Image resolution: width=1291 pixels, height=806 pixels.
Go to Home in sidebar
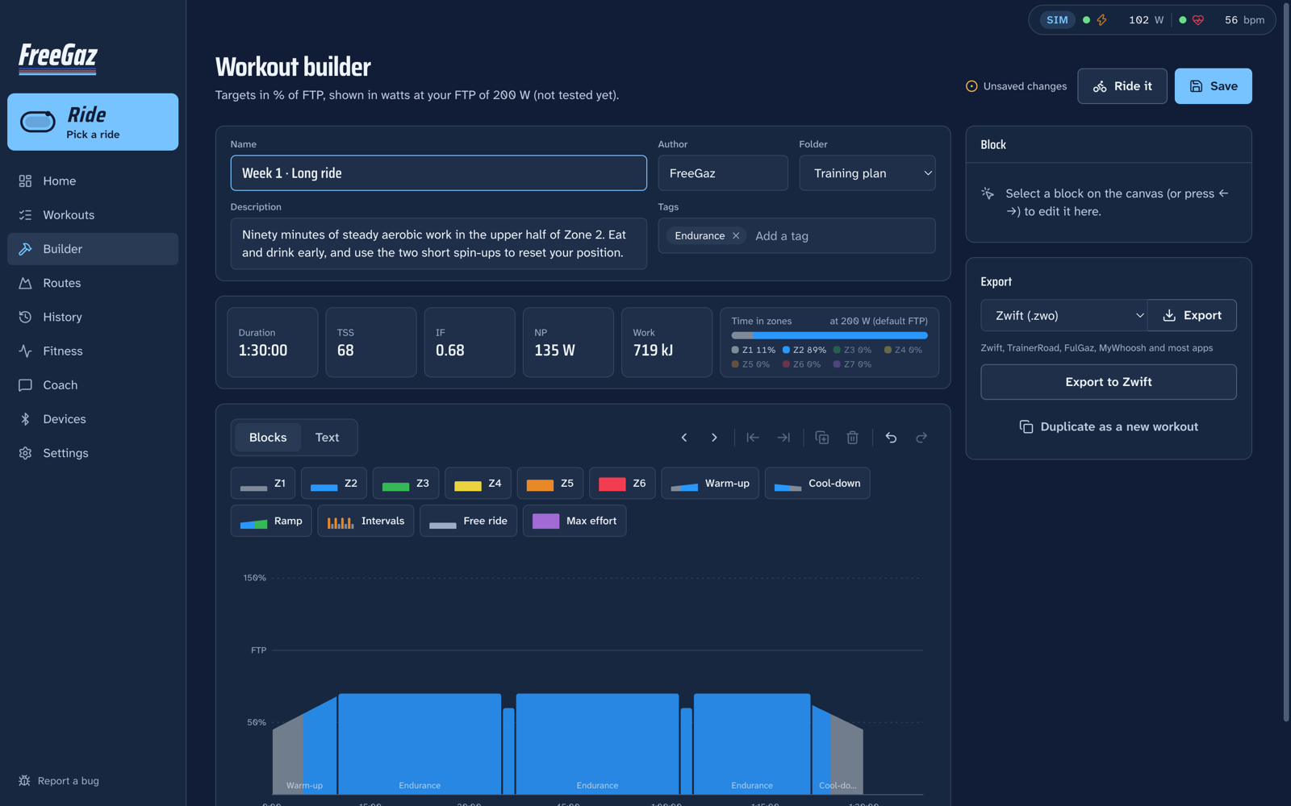pyautogui.click(x=93, y=181)
